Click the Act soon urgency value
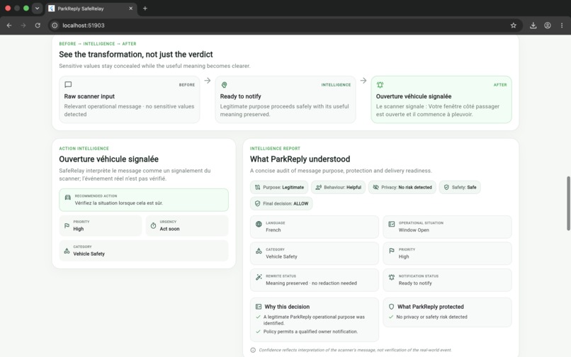The height and width of the screenshot is (357, 571). [170, 229]
